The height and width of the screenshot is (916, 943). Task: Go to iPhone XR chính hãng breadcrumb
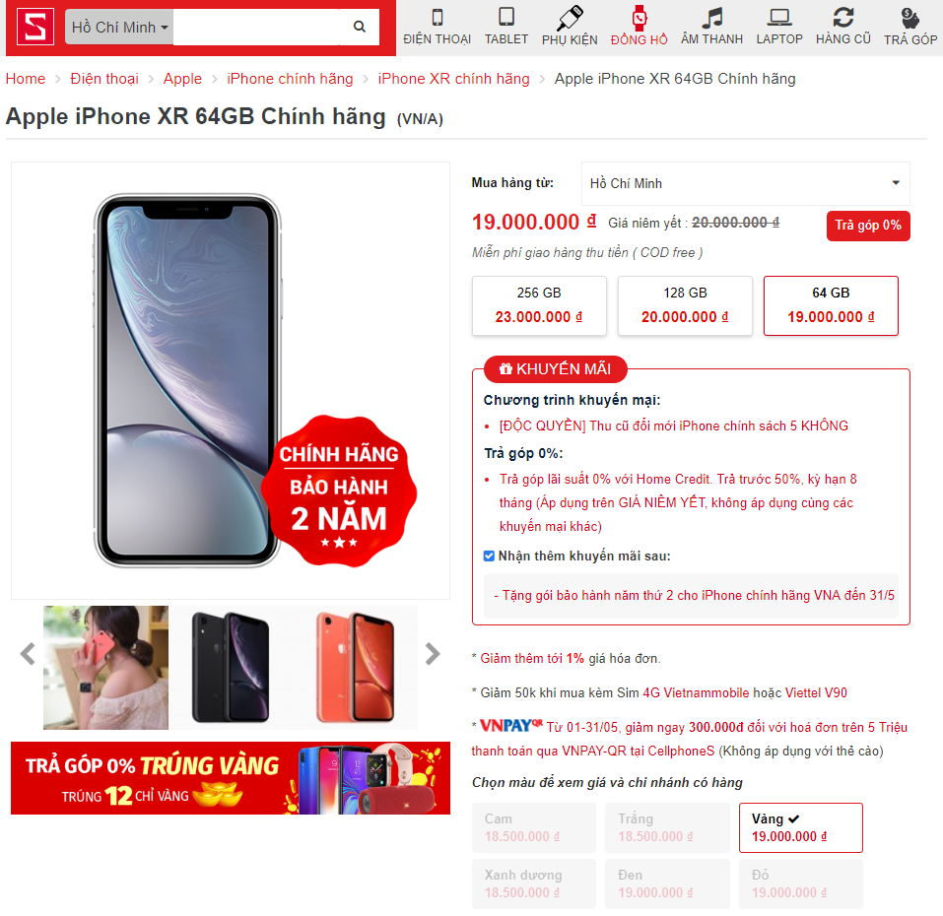pyautogui.click(x=453, y=79)
